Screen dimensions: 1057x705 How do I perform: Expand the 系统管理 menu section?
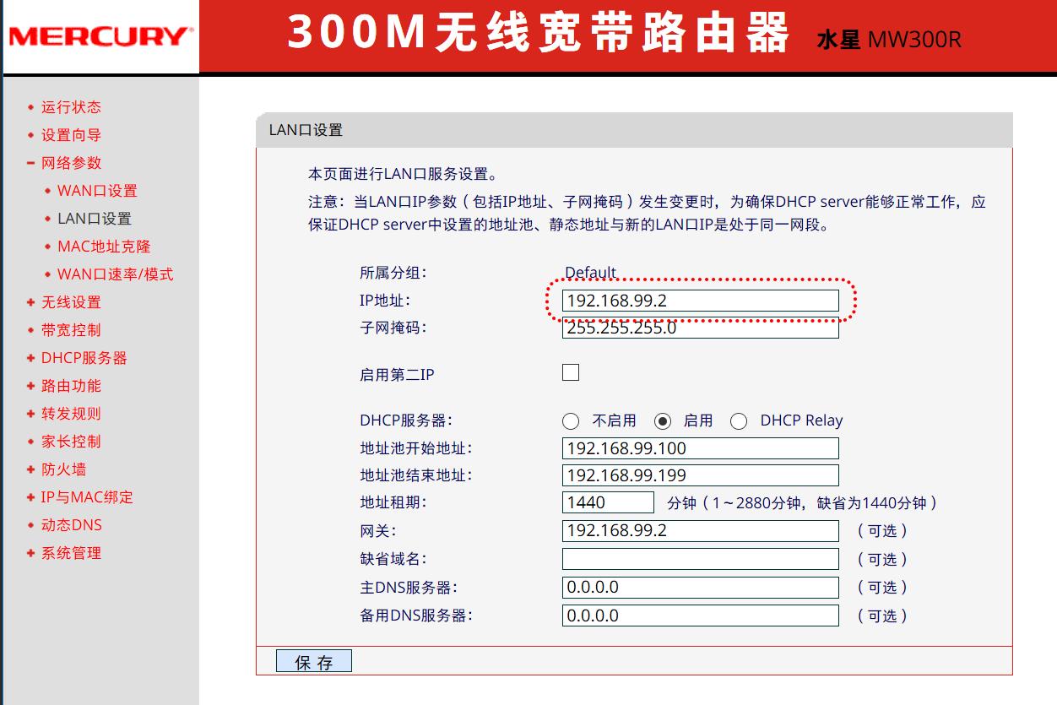[70, 553]
